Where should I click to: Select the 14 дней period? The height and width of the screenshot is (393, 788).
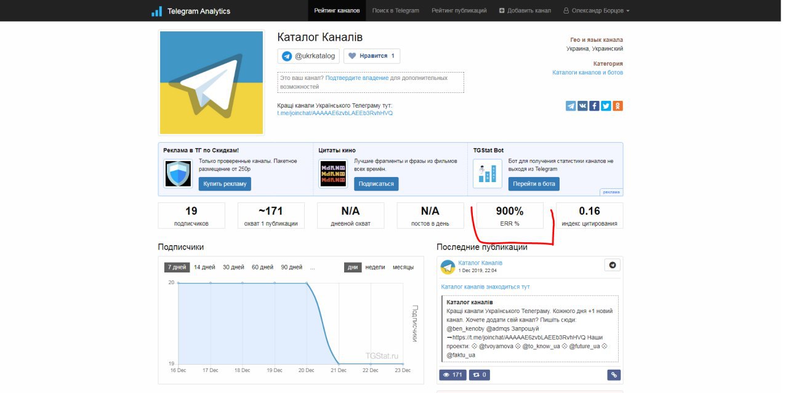(x=204, y=267)
